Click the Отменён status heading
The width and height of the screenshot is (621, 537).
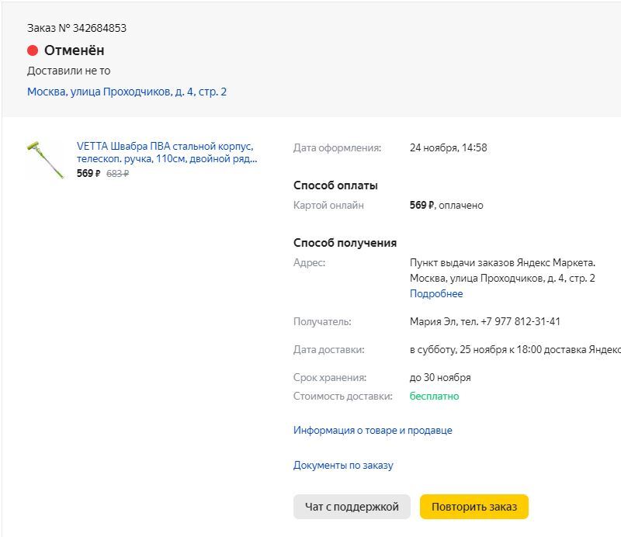tap(74, 50)
